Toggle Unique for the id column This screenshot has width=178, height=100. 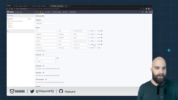coord(96,31)
